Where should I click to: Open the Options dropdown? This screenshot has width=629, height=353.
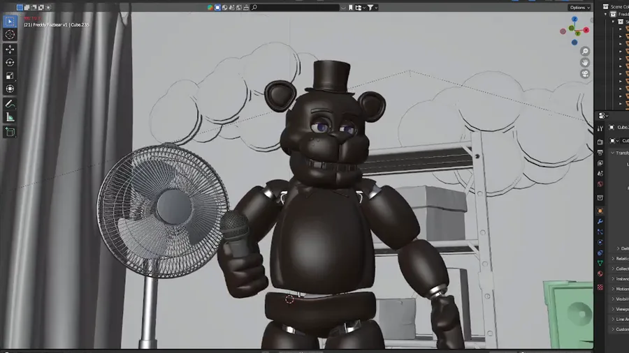coord(579,7)
